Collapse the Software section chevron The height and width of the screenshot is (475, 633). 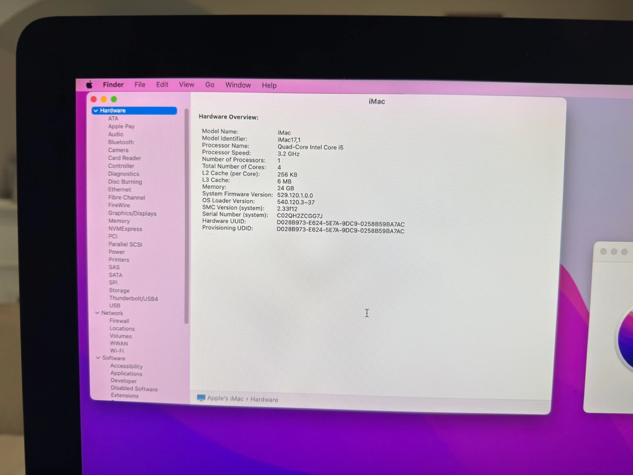click(98, 358)
